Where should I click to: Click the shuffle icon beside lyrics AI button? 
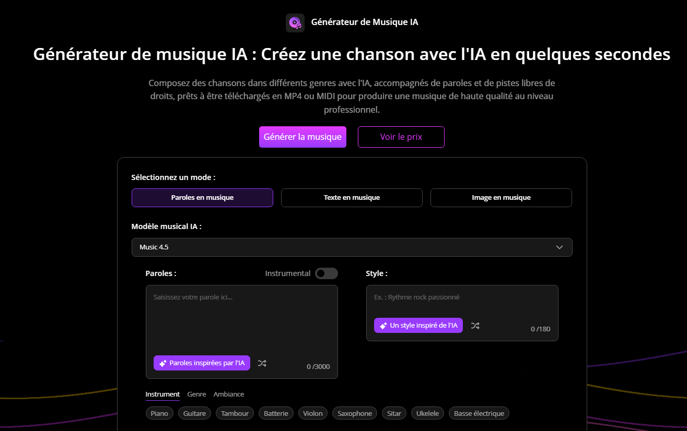(262, 363)
